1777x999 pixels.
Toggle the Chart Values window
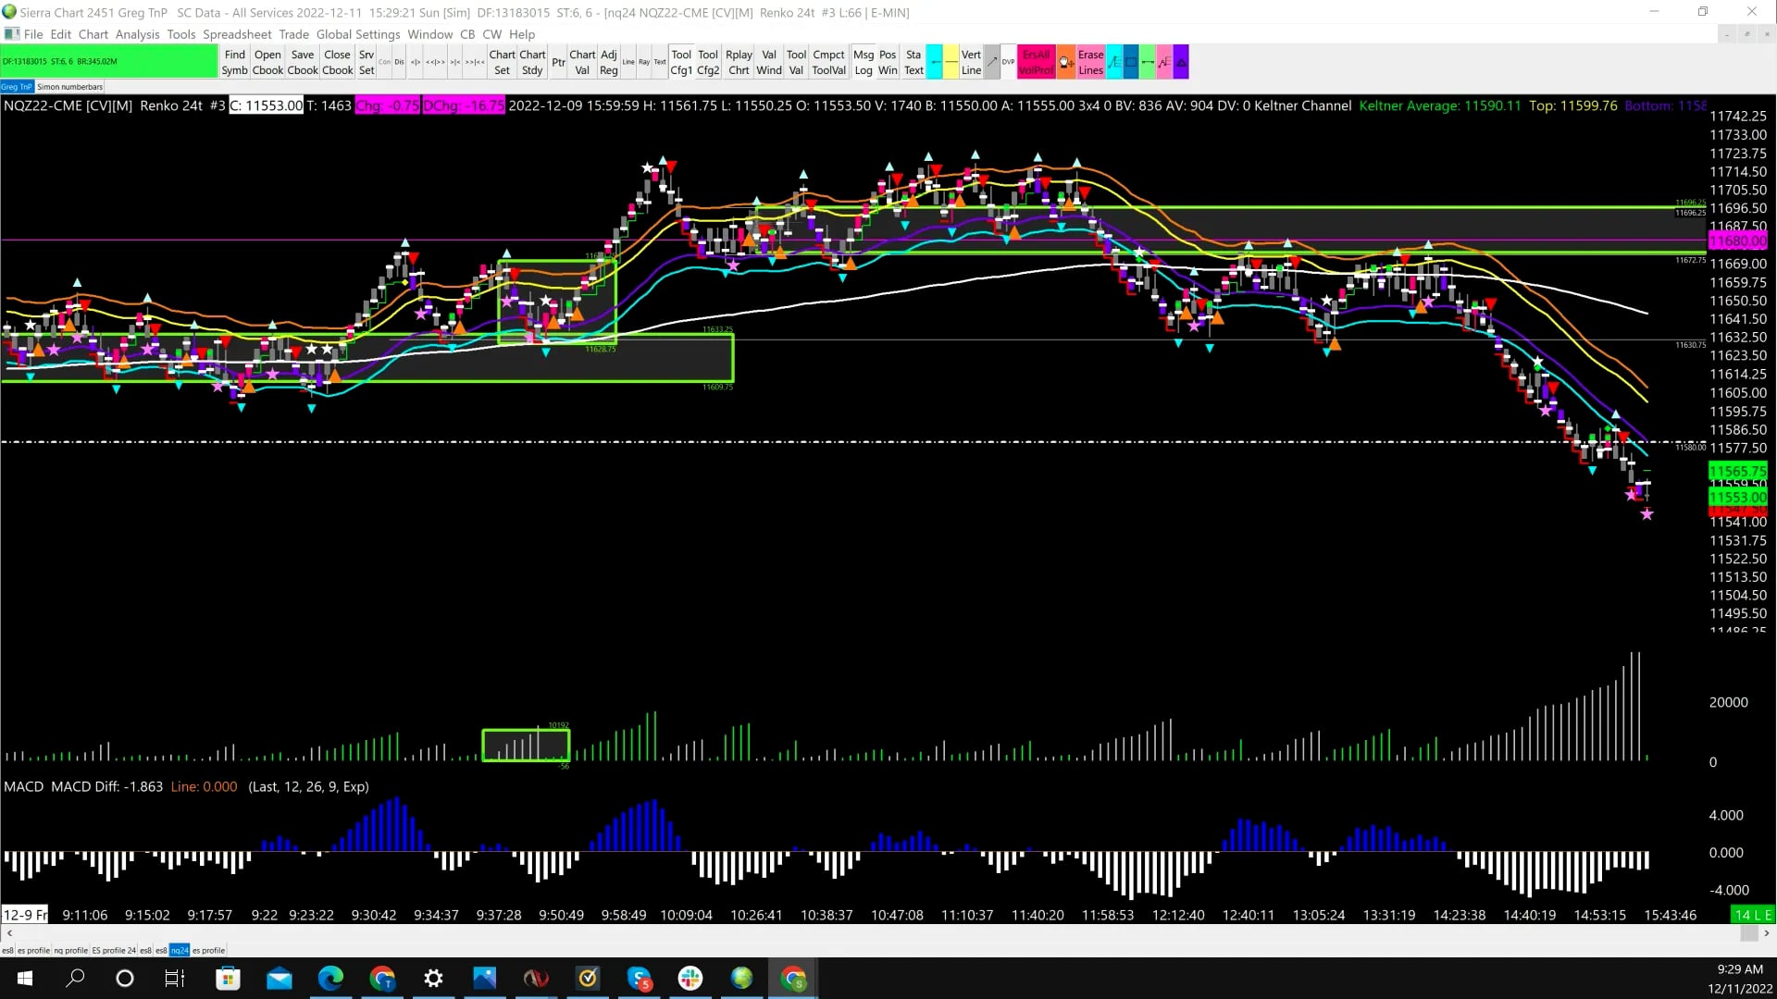(x=582, y=62)
